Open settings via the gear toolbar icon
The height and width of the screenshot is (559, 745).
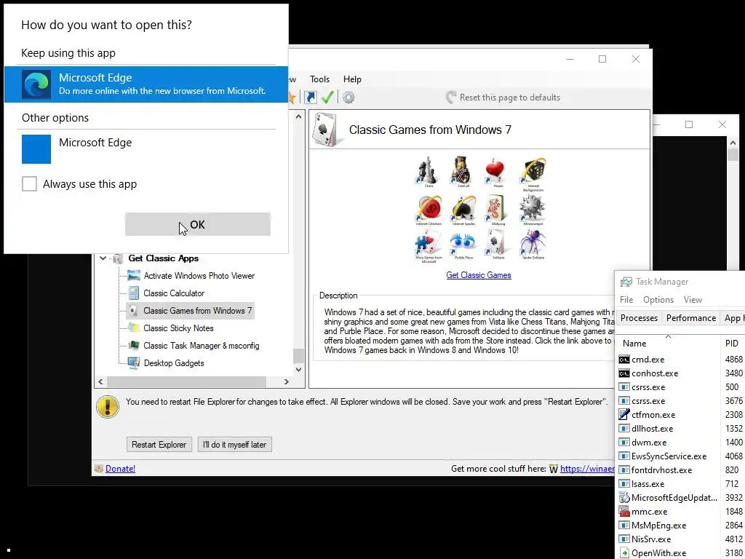pyautogui.click(x=348, y=98)
